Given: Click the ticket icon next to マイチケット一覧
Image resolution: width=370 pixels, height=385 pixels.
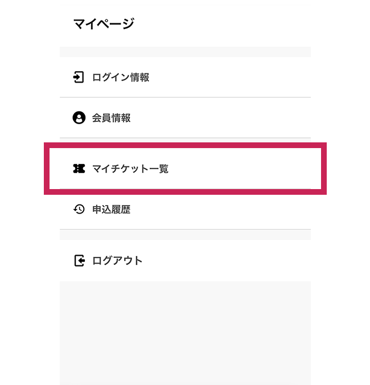Looking at the screenshot, I should point(79,169).
